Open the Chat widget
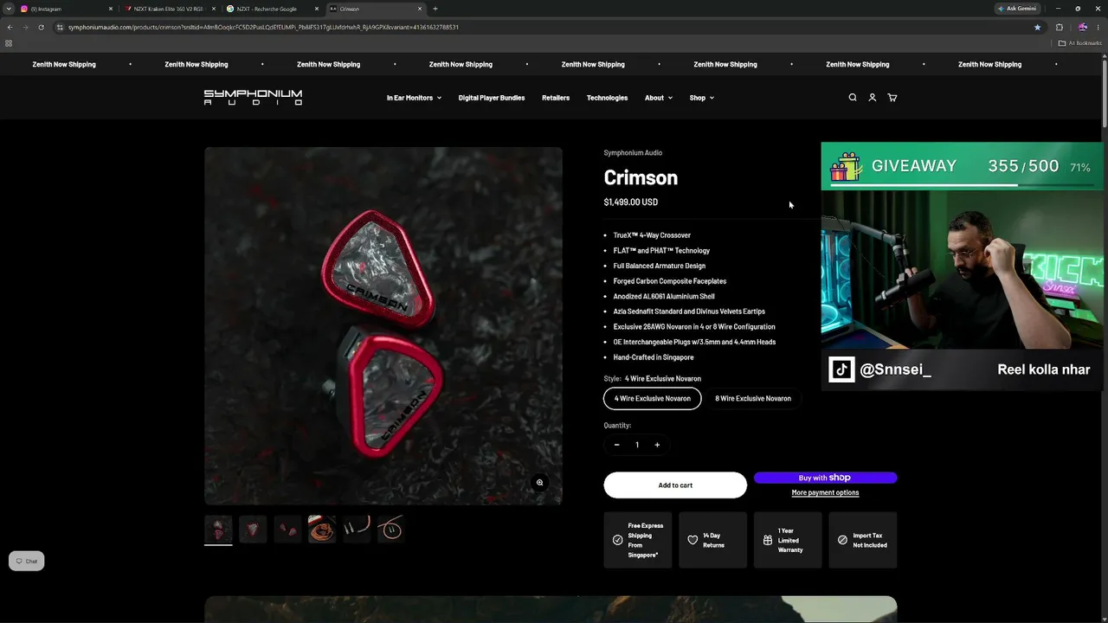Image resolution: width=1108 pixels, height=623 pixels. click(x=26, y=561)
